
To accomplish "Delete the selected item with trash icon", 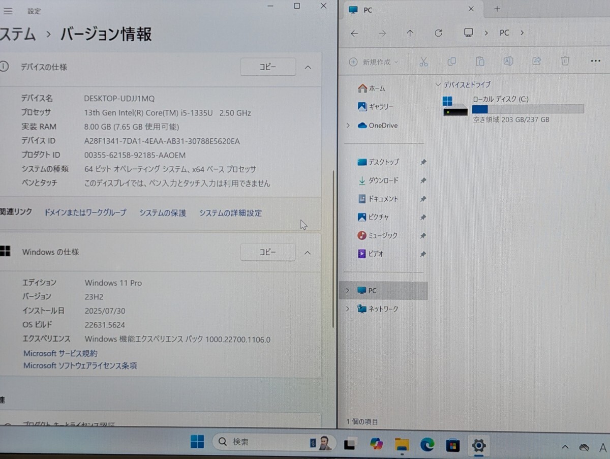I will coord(564,61).
